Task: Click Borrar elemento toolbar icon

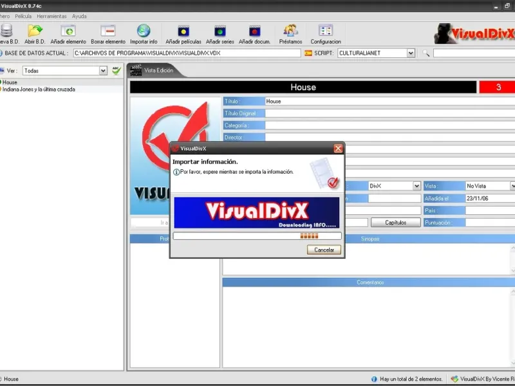Action: coord(108,31)
